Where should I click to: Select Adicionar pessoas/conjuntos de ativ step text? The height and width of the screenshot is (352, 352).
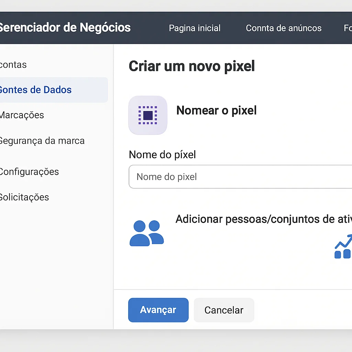pos(264,219)
